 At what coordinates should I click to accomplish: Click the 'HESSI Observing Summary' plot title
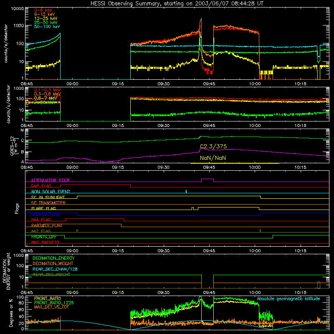tap(177, 3)
